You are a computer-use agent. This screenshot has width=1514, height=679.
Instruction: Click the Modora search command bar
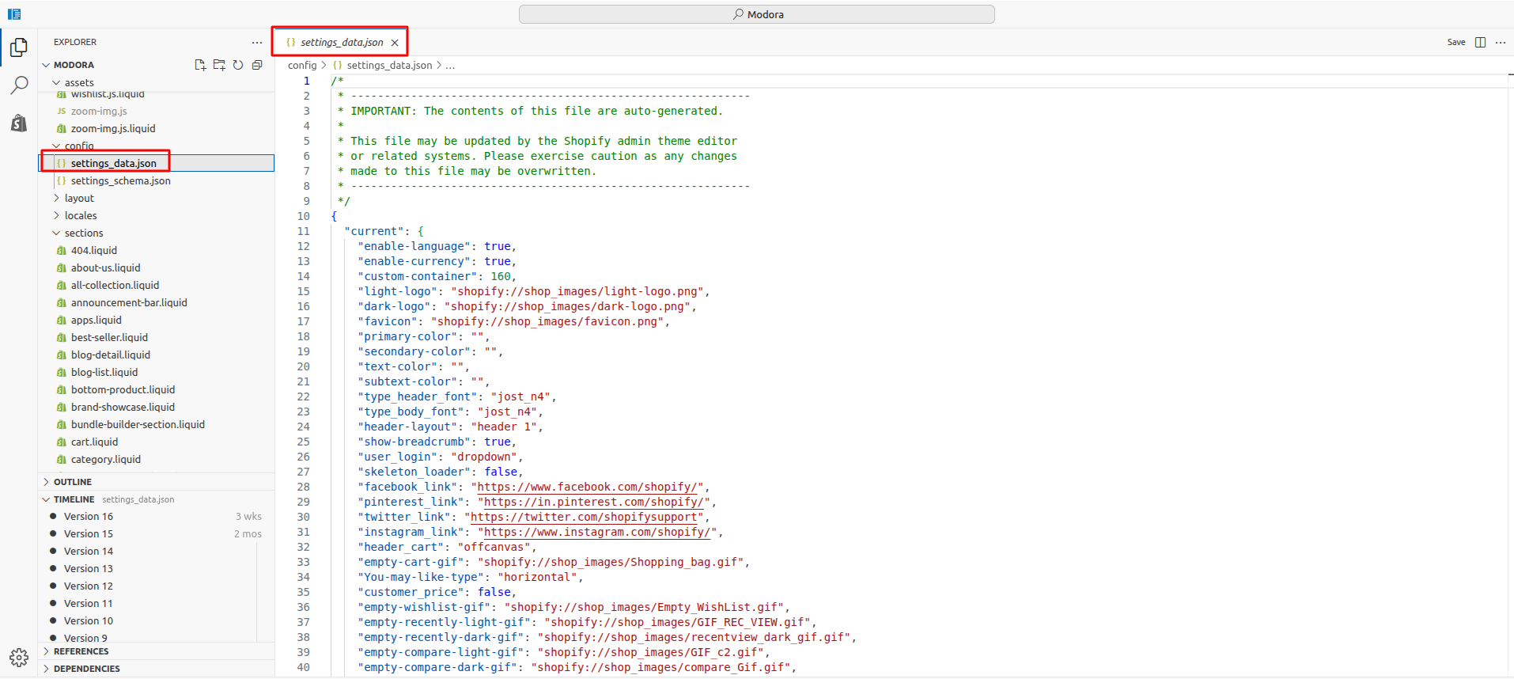[757, 14]
